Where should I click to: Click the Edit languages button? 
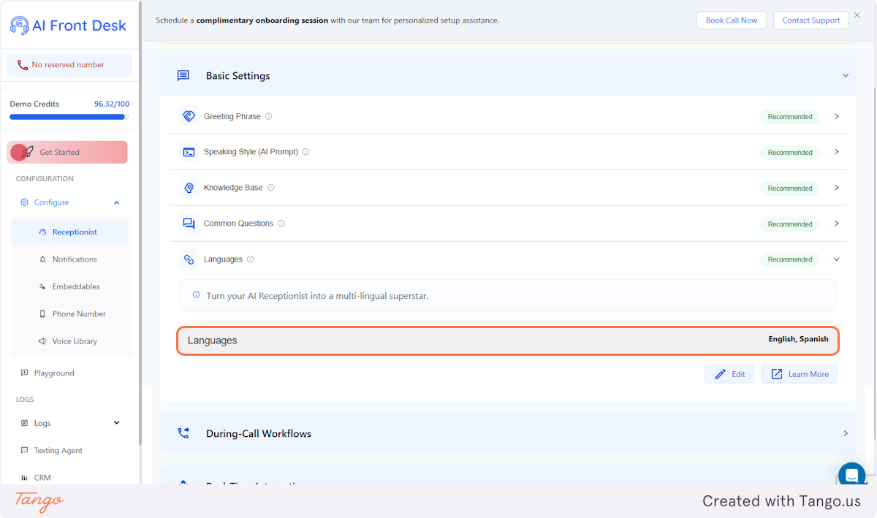pos(729,374)
